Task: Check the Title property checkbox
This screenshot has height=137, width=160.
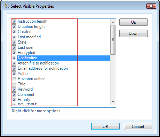Action: point(14,84)
